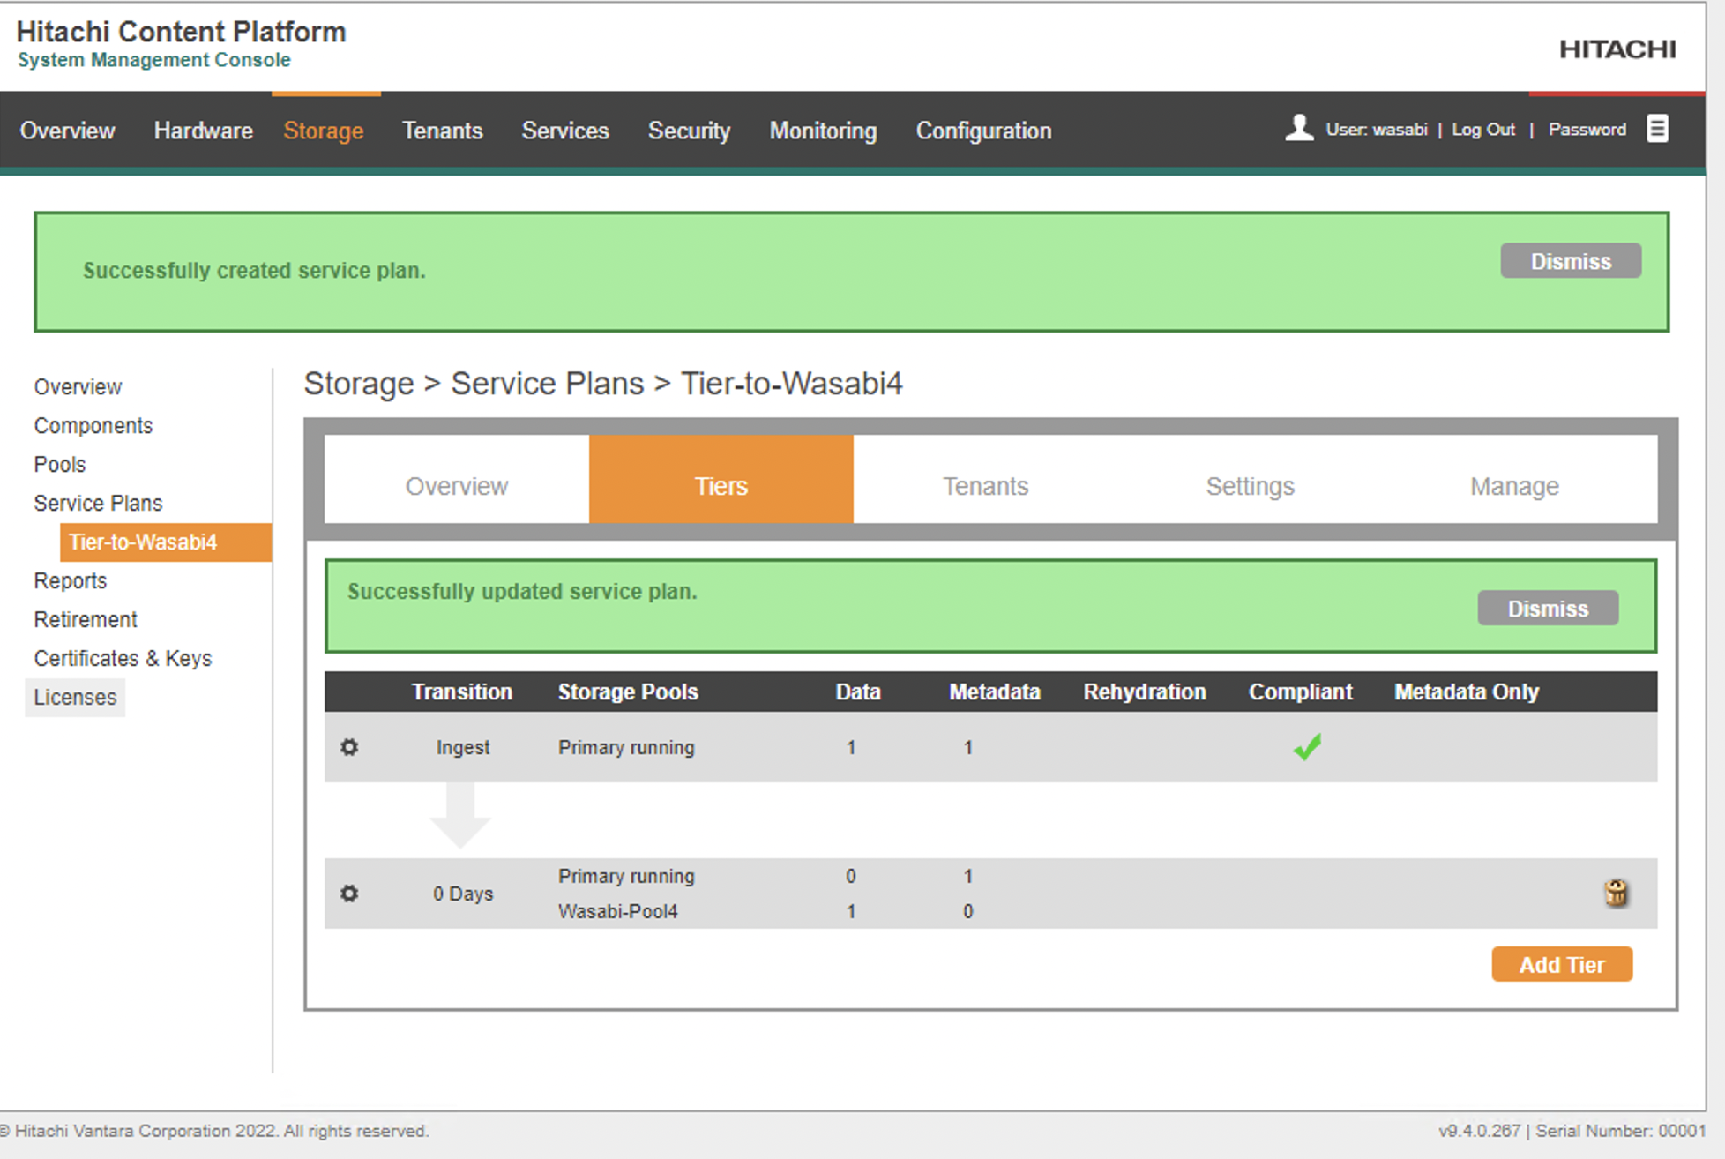Open Overview in the Storage sidebar
Viewport: 1725px width, 1159px height.
tap(78, 386)
